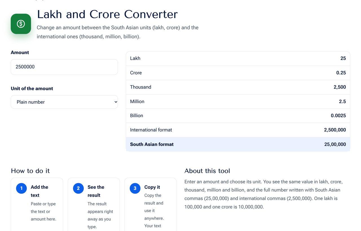Click the About this tool description paragraph
361x231 pixels.
point(264,194)
